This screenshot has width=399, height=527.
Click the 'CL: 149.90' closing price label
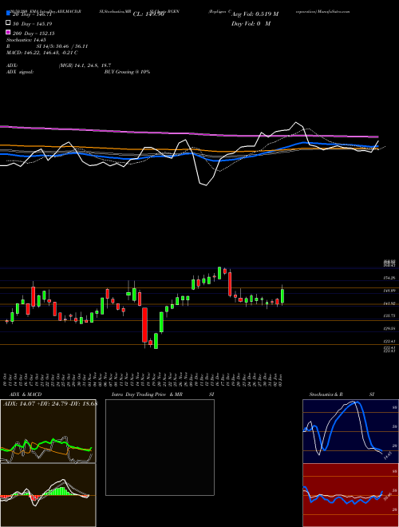[x=148, y=14]
